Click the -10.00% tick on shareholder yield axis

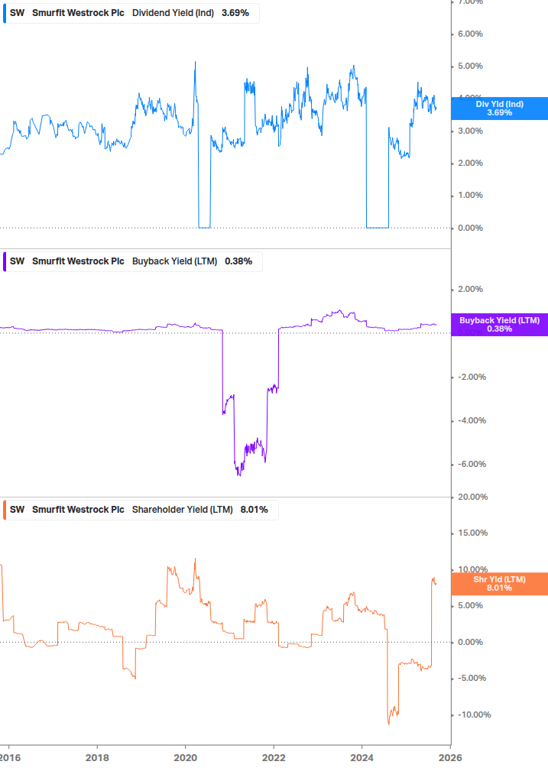pyautogui.click(x=474, y=715)
